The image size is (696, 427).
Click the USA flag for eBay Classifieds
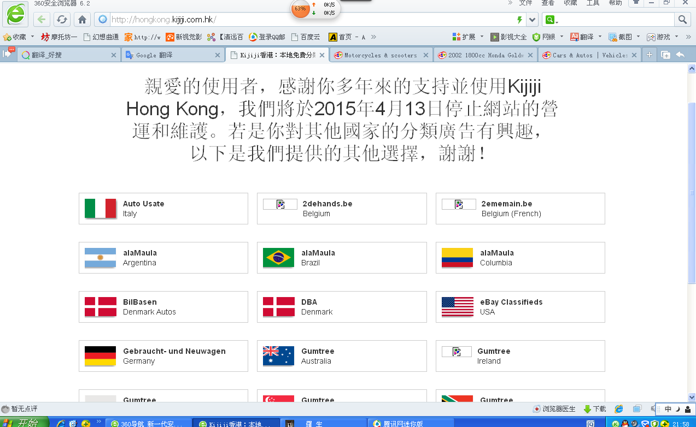[458, 307]
